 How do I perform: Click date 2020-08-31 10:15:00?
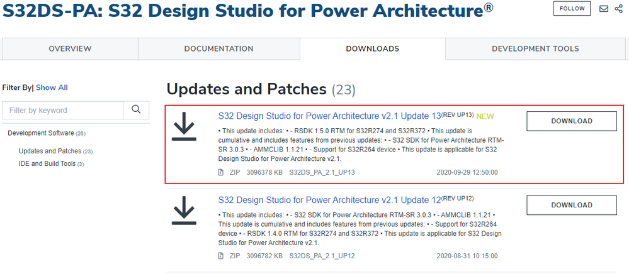(x=467, y=256)
